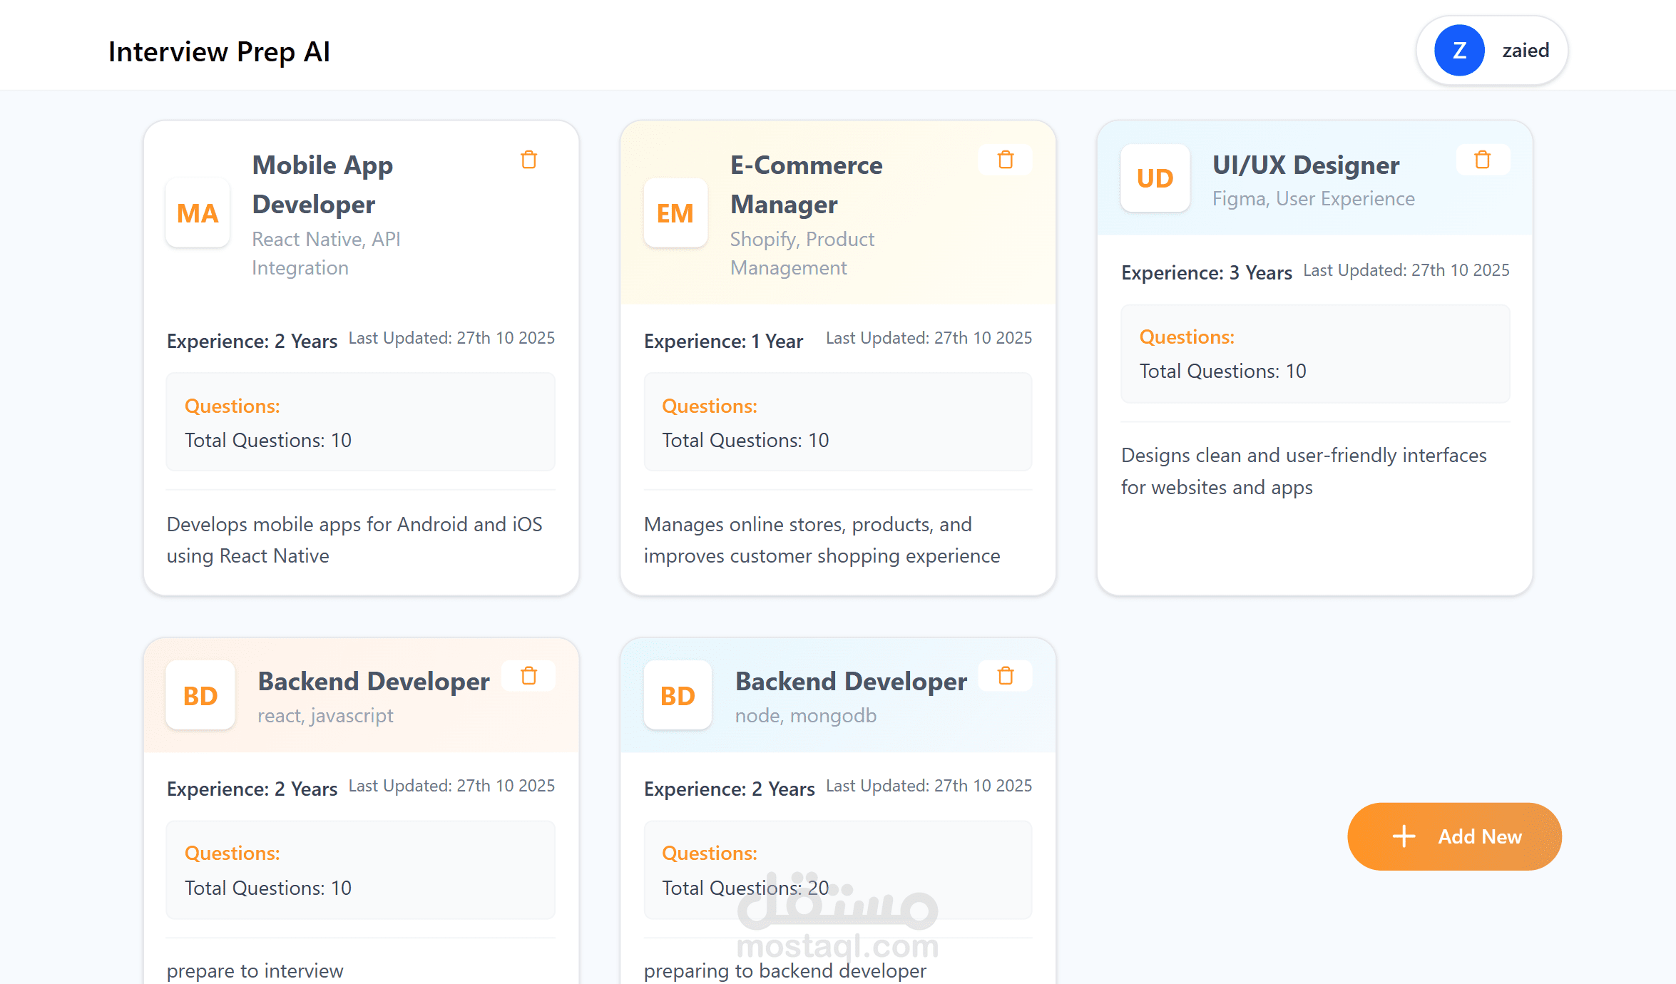
Task: Click BD badge on react, javascript card
Action: tap(200, 695)
